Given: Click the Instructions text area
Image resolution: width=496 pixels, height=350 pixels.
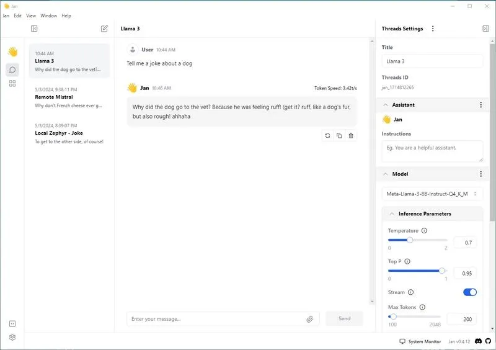Looking at the screenshot, I should 432,151.
